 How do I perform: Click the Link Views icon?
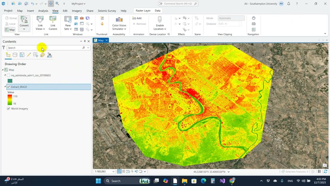point(40,19)
